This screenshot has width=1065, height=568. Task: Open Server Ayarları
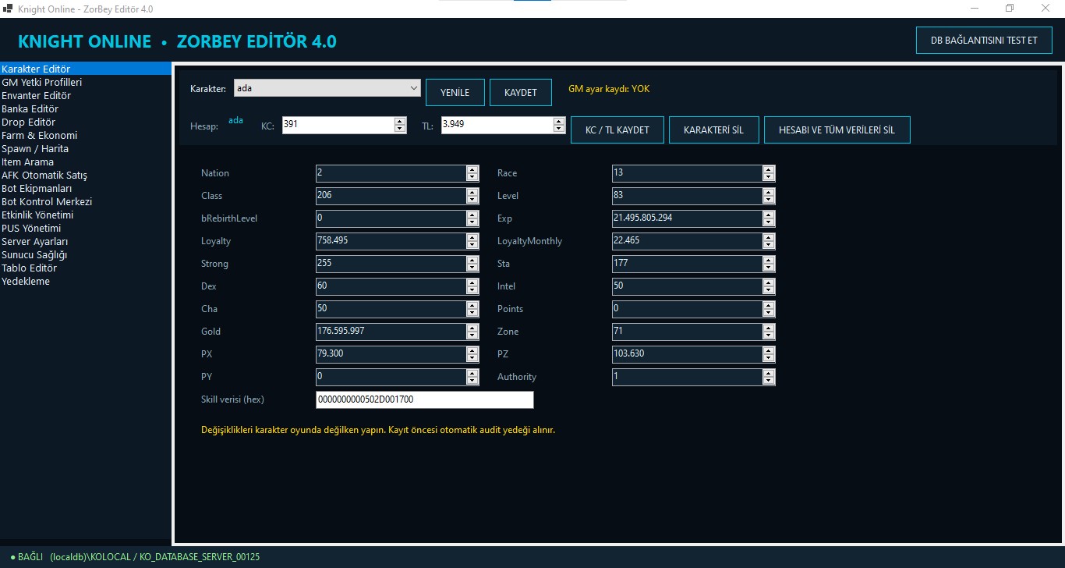pyautogui.click(x=86, y=242)
